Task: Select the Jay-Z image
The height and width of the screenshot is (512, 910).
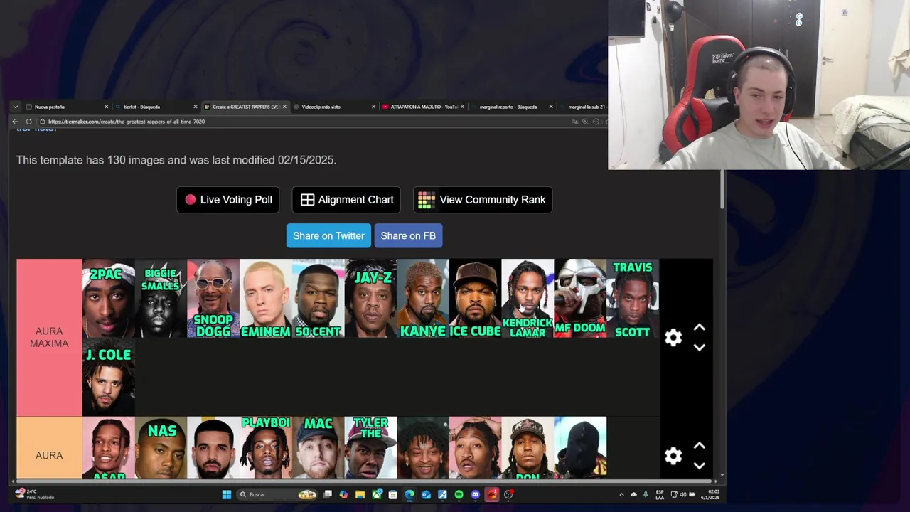Action: point(370,298)
